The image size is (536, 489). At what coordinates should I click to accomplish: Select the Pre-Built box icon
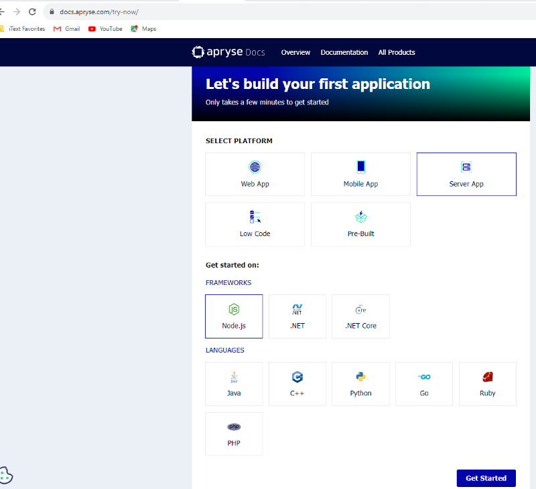pyautogui.click(x=360, y=217)
